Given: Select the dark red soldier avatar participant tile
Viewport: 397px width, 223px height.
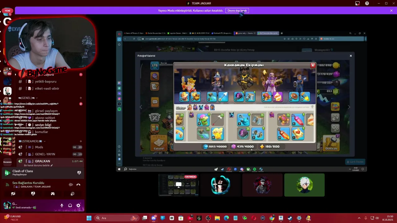Looking at the screenshot, I should coord(262,185).
